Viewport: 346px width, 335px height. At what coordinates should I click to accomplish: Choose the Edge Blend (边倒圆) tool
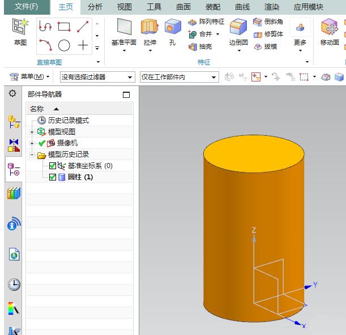click(238, 27)
